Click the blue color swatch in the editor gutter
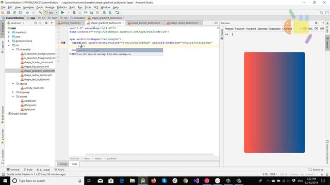Image resolution: width=330 pixels, height=185 pixels. click(64, 43)
